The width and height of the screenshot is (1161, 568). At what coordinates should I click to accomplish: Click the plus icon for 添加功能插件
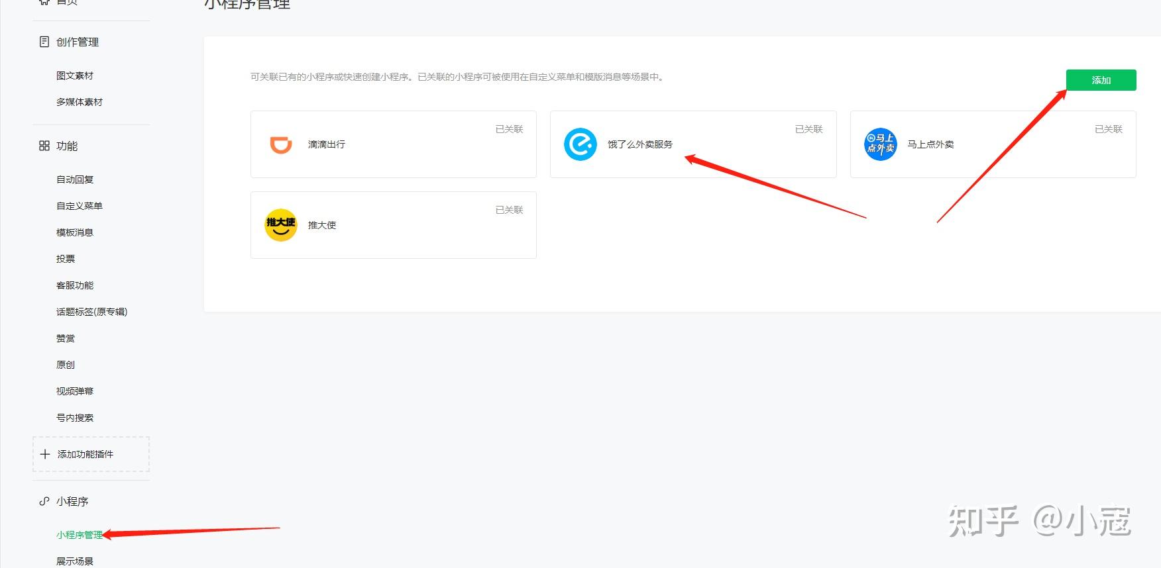click(x=45, y=454)
